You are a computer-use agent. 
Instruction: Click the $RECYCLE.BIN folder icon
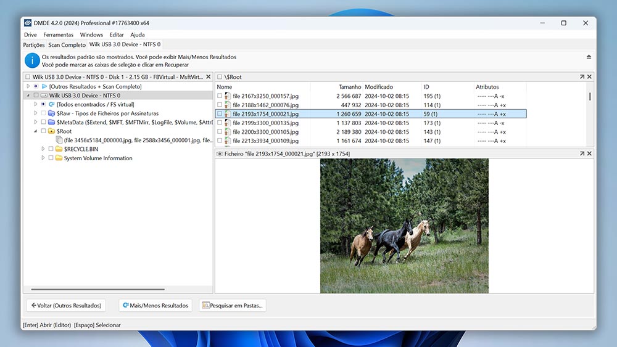tap(59, 149)
